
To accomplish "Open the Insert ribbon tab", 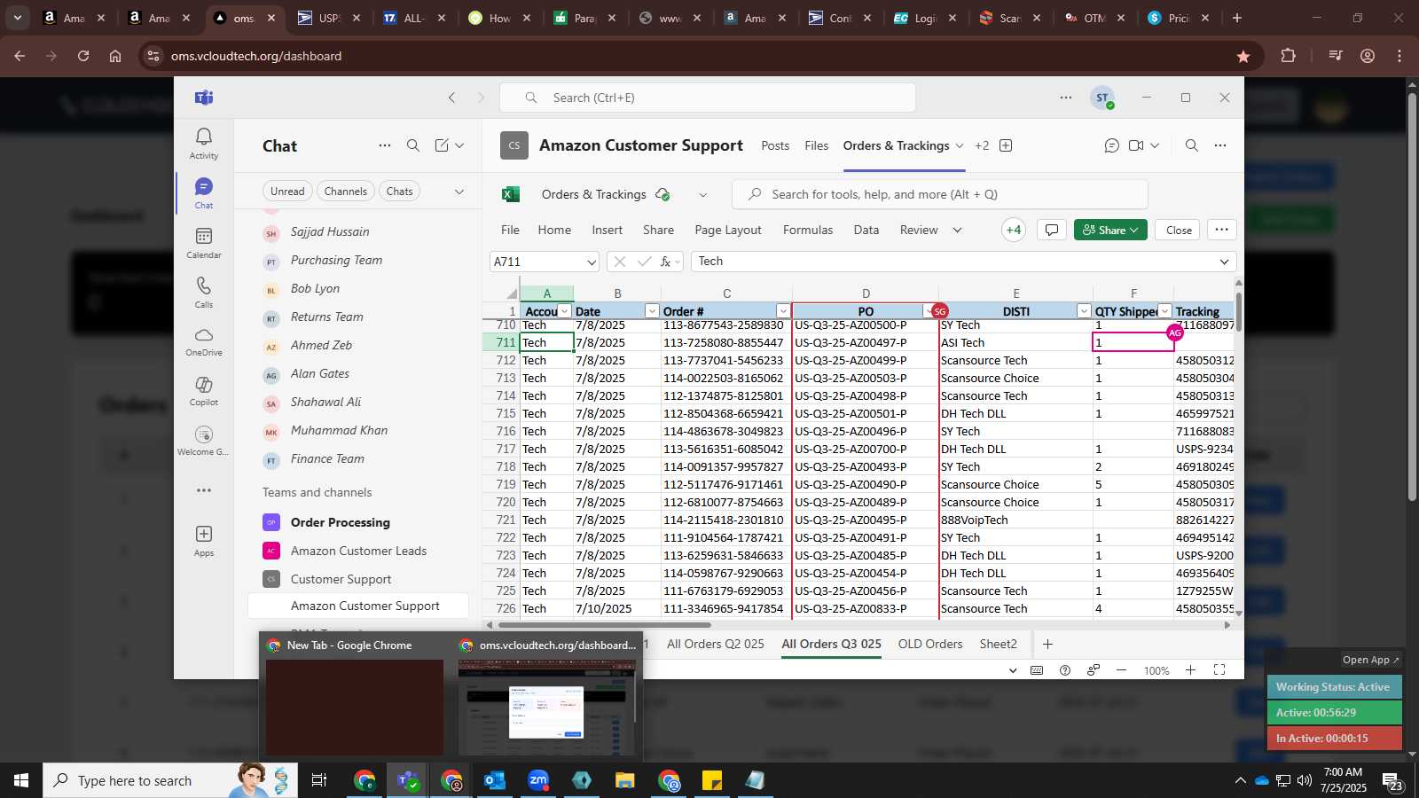I will pos(608,230).
